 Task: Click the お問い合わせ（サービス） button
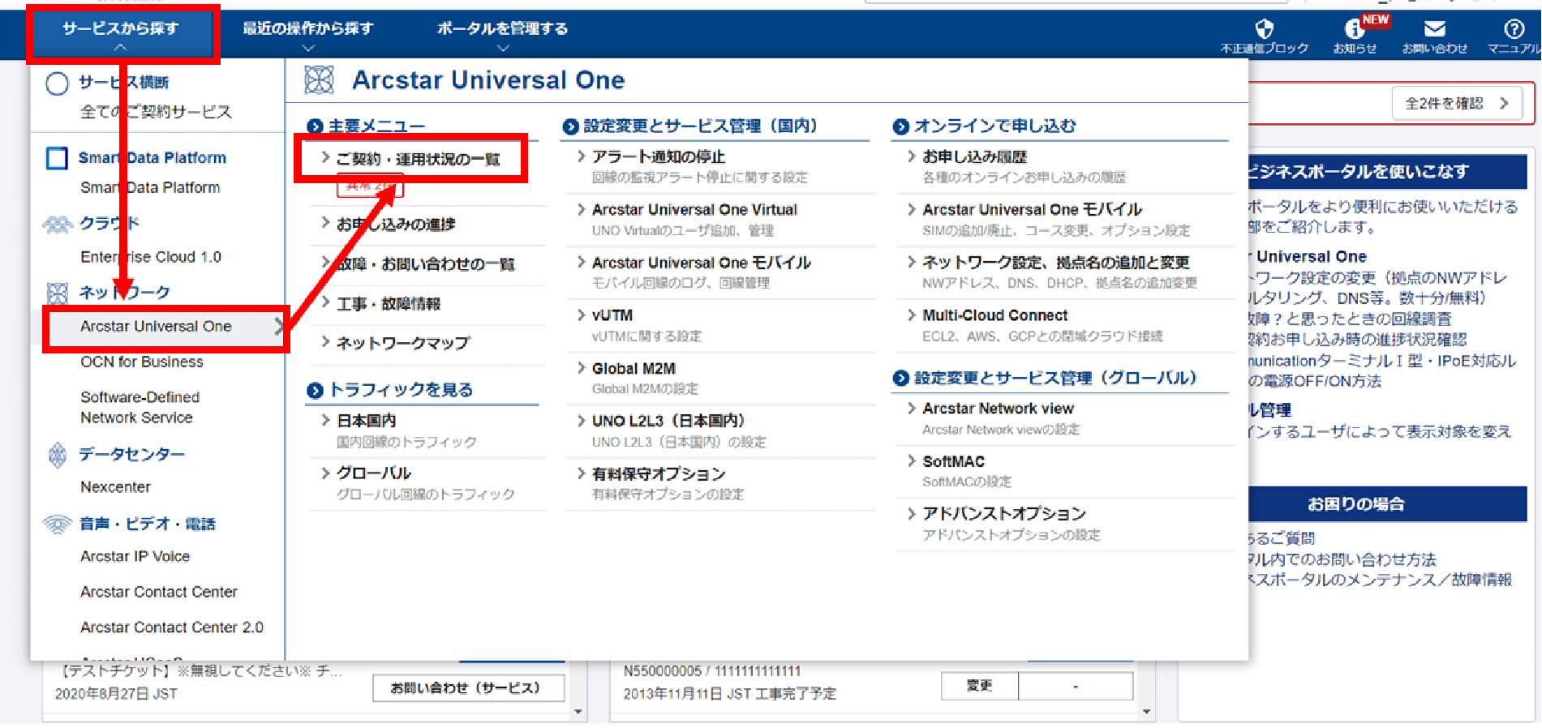468,687
